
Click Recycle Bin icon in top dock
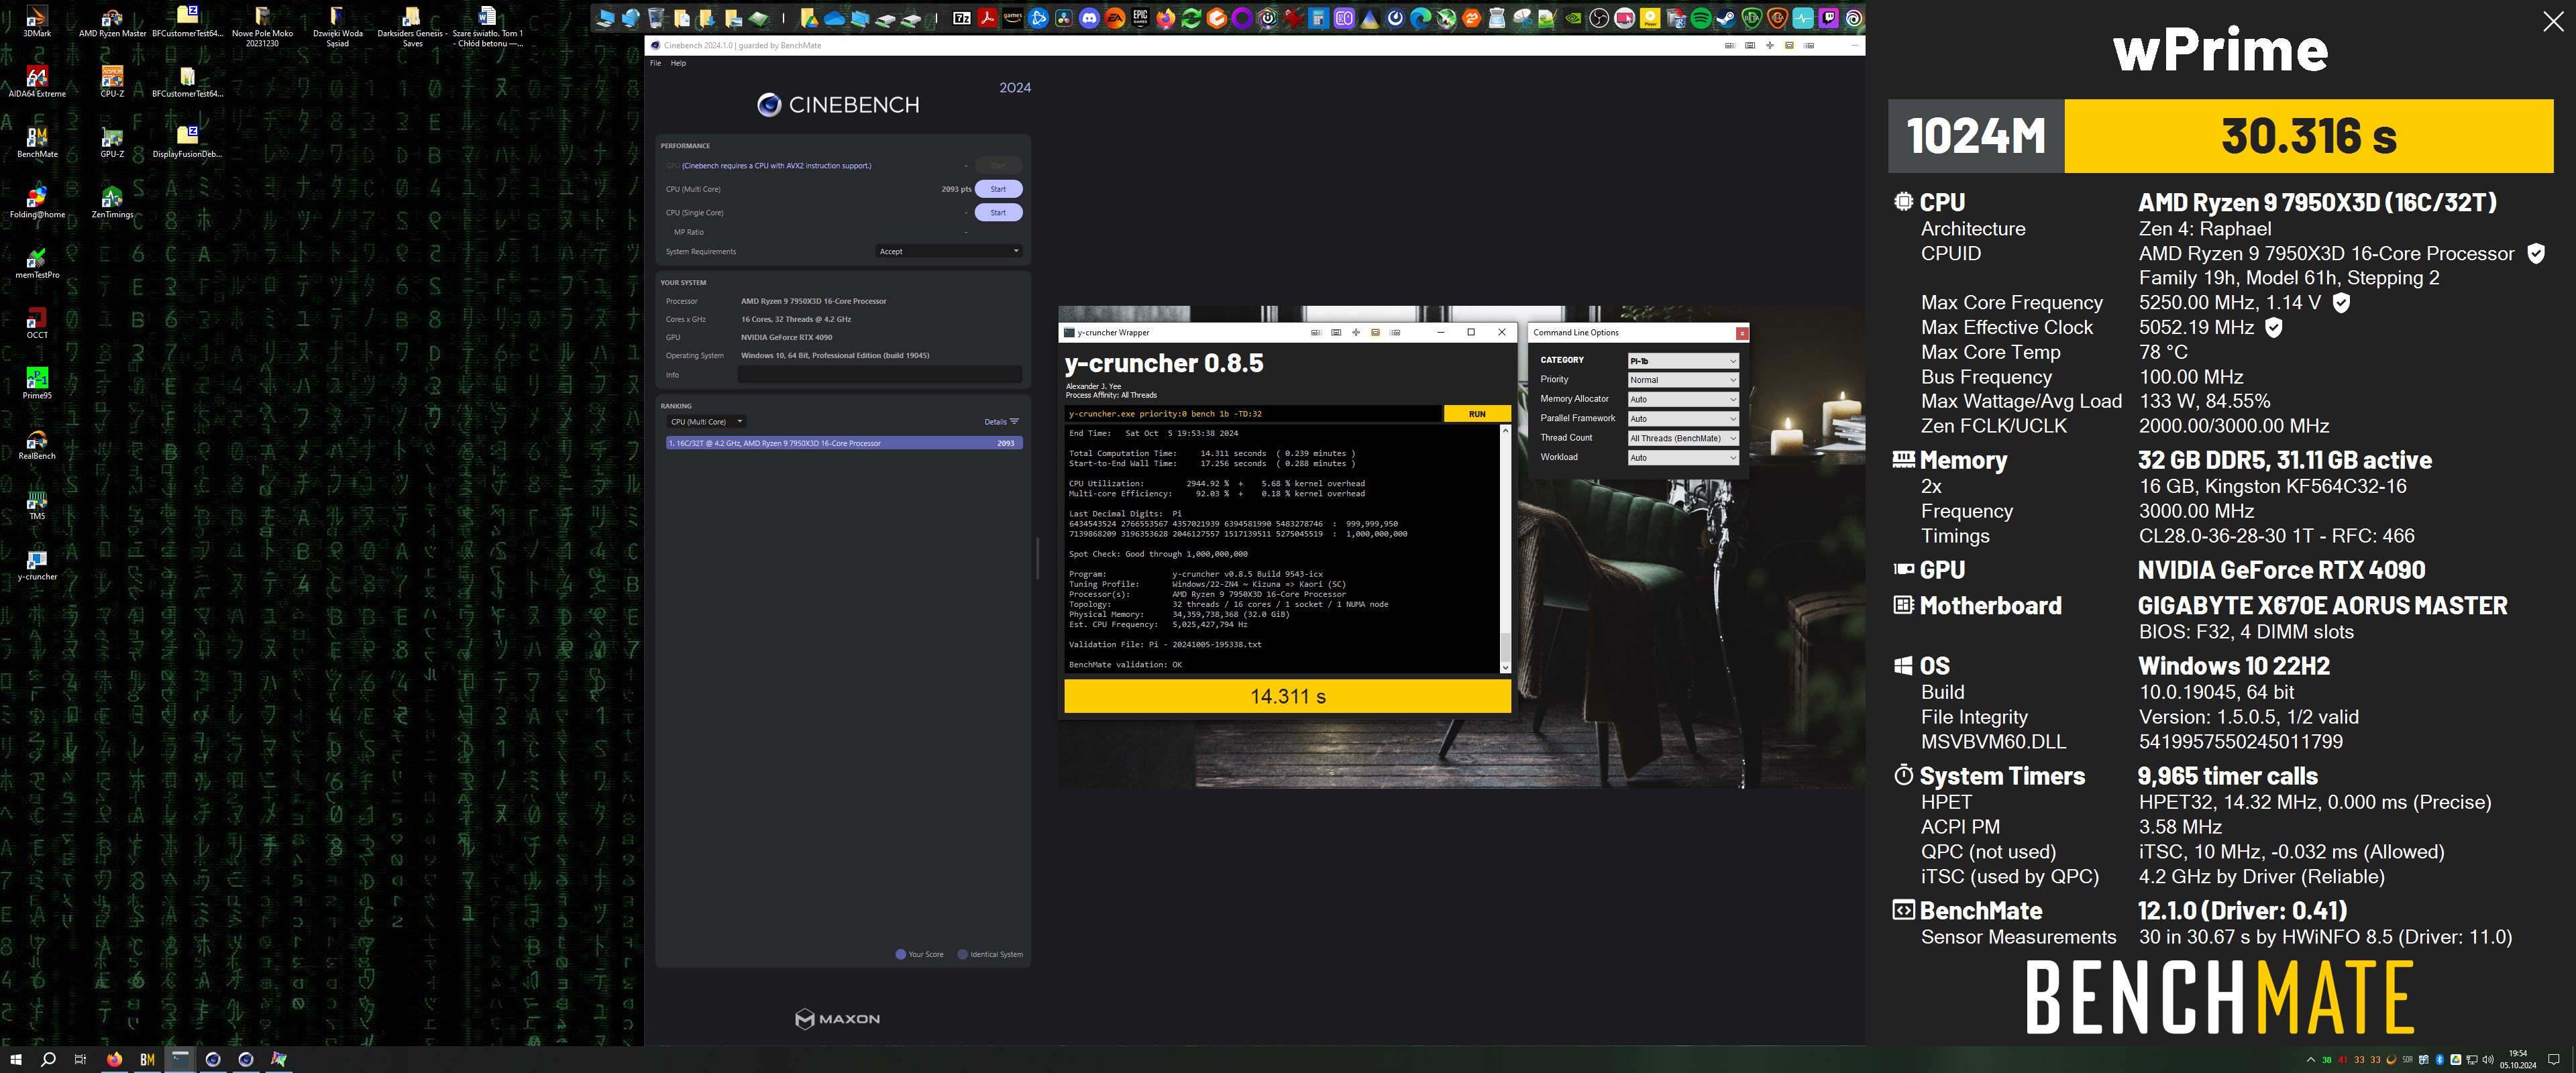pos(656,18)
